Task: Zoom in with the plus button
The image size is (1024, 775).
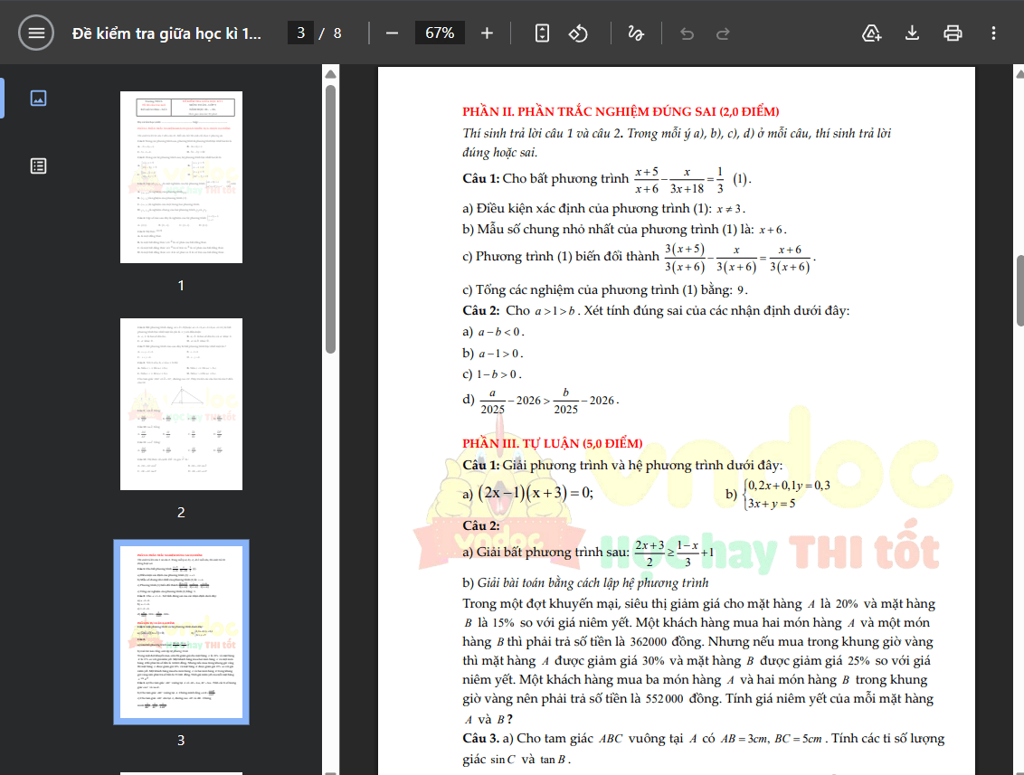Action: [487, 33]
